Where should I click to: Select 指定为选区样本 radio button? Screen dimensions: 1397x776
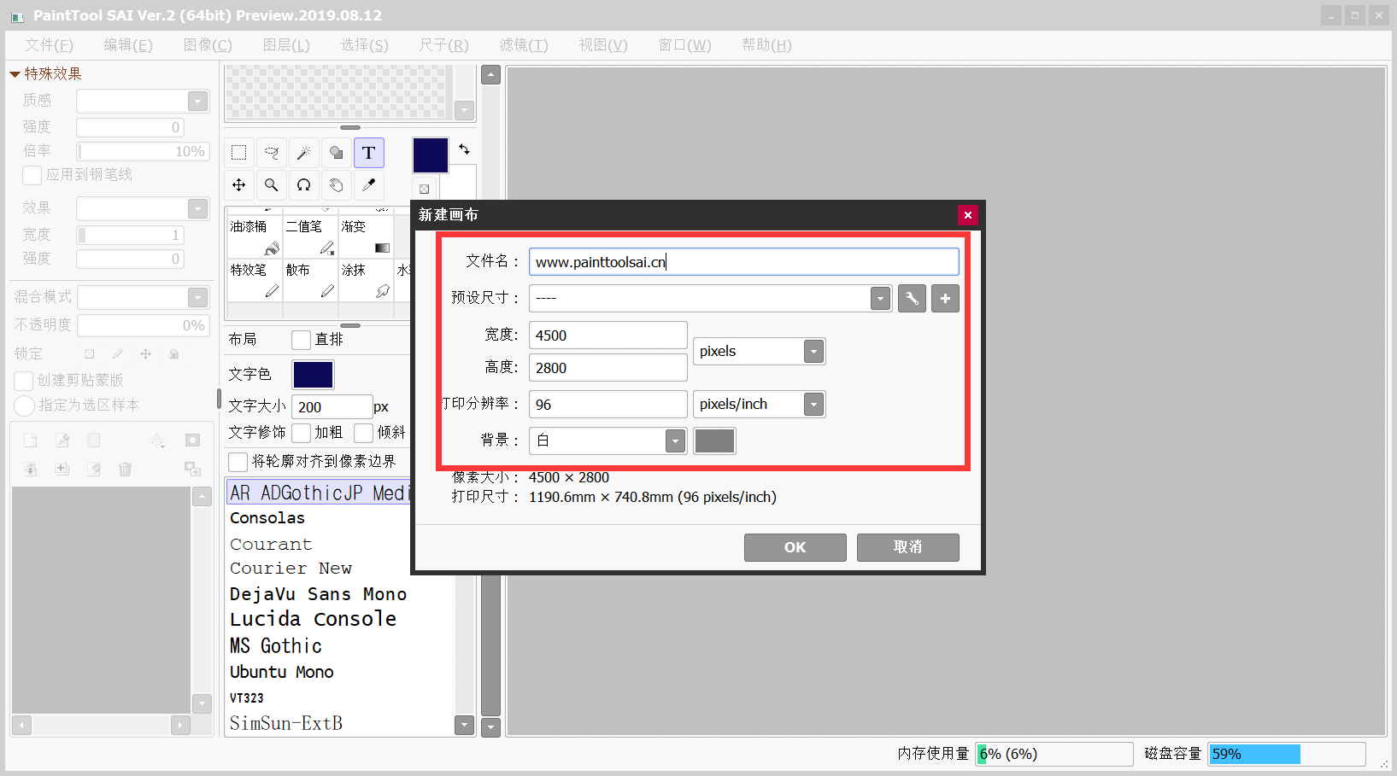point(25,406)
